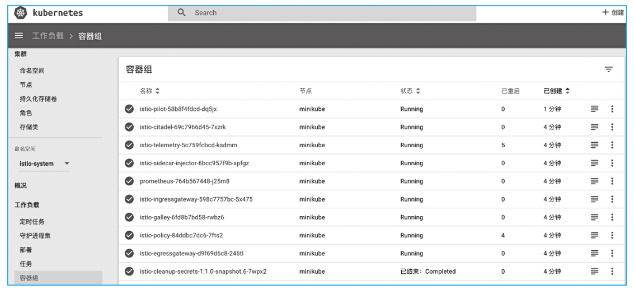Sort pods by 名称 column
This screenshot has width=634, height=290.
pos(149,91)
